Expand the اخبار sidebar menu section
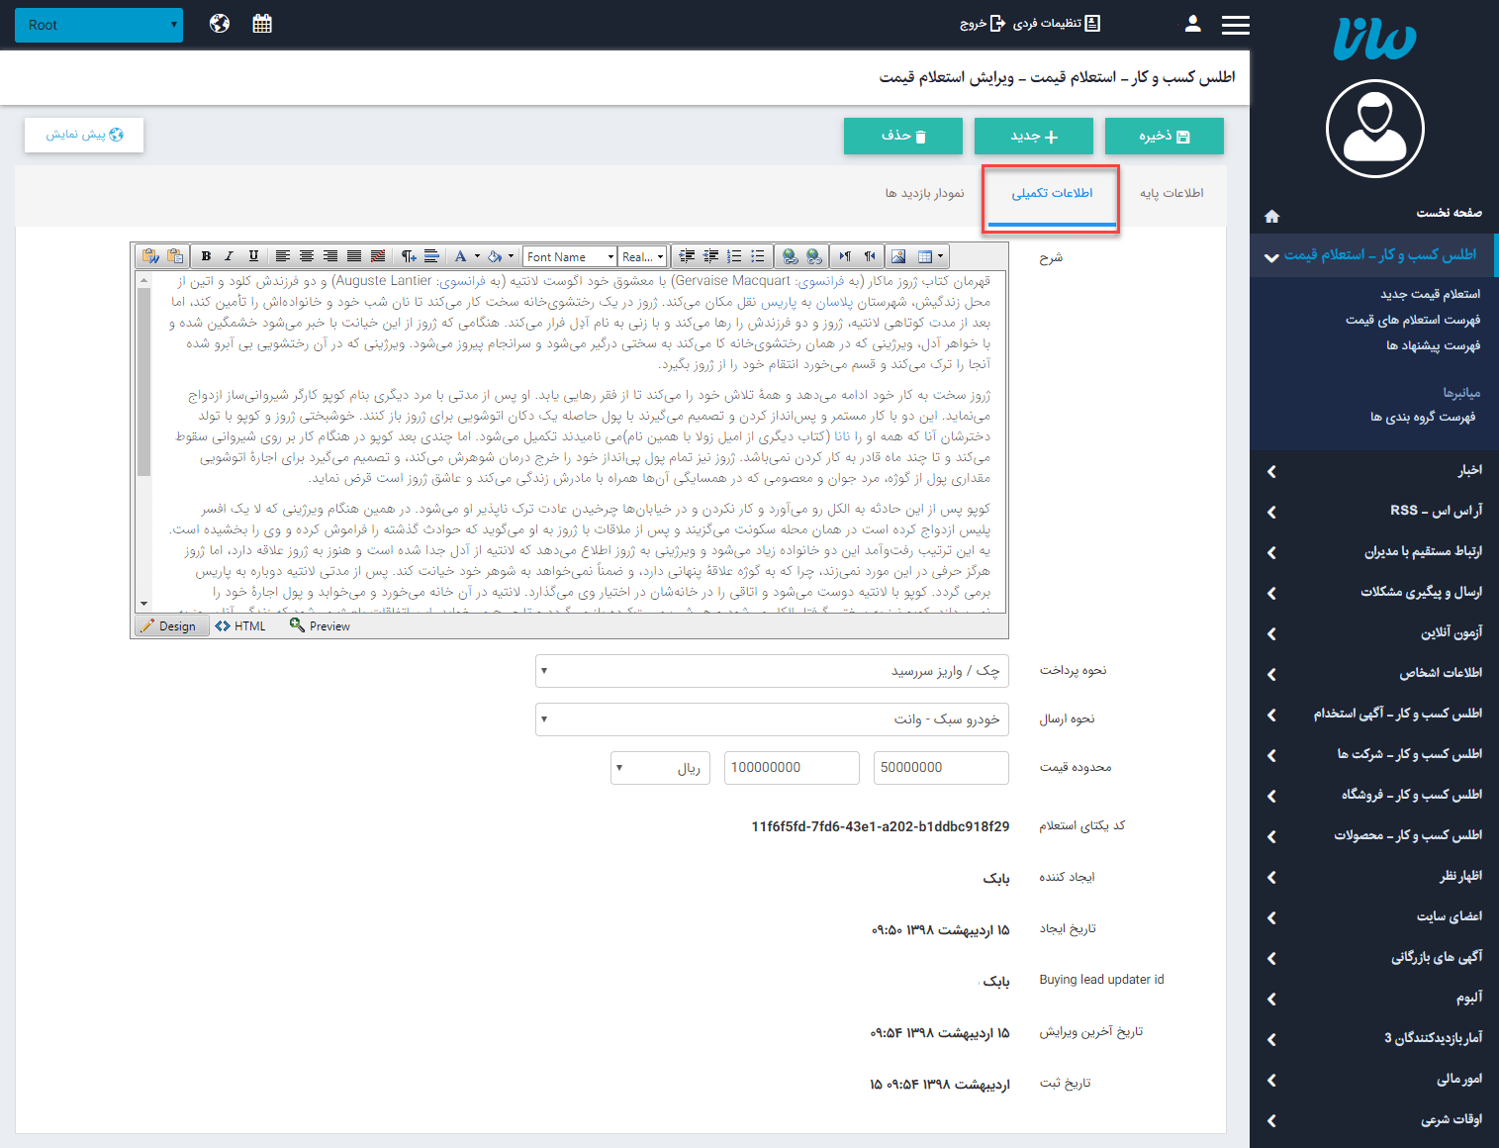 (x=1375, y=470)
